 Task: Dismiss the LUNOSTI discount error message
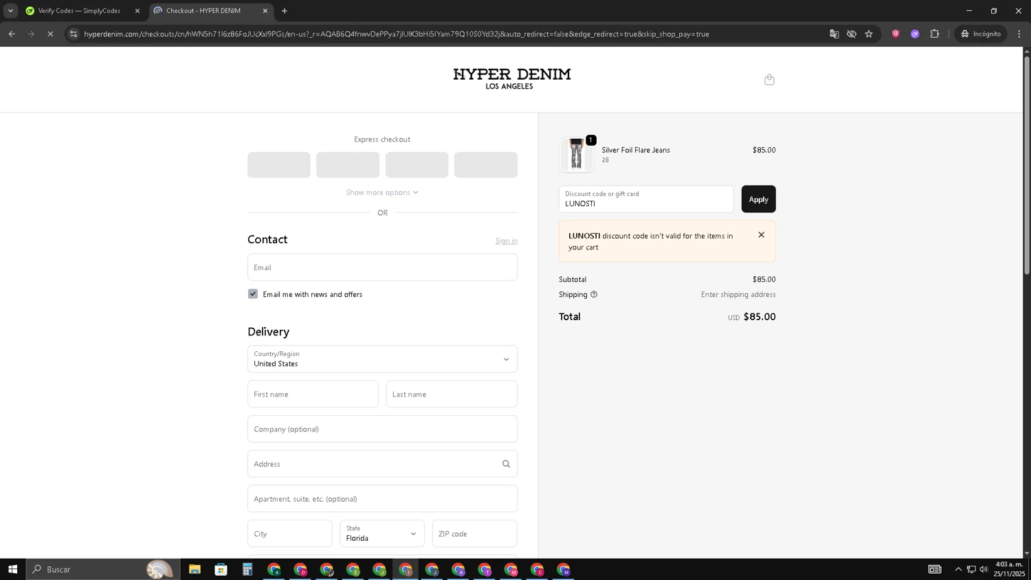tap(761, 235)
